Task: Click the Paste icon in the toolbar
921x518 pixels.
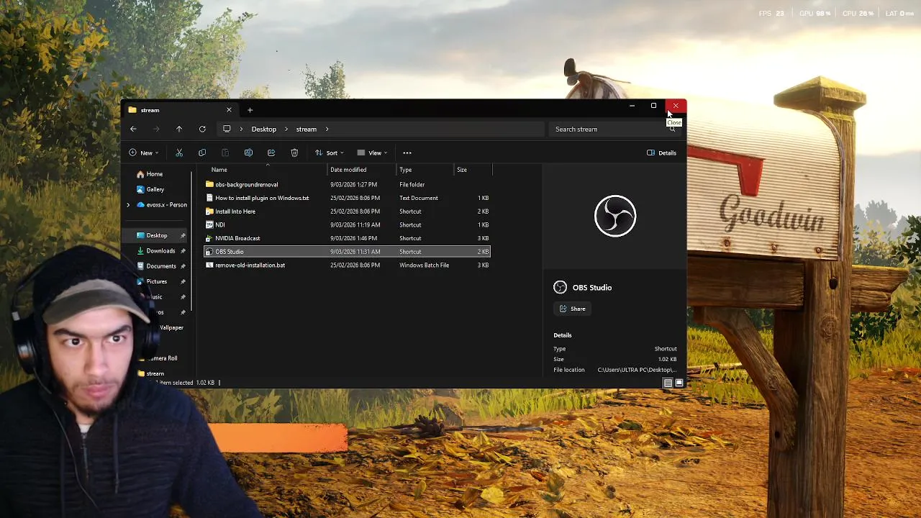Action: [x=225, y=153]
